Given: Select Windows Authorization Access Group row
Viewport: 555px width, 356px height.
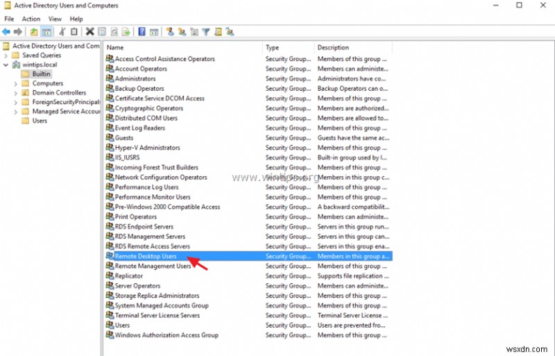Looking at the screenshot, I should [x=249, y=334].
